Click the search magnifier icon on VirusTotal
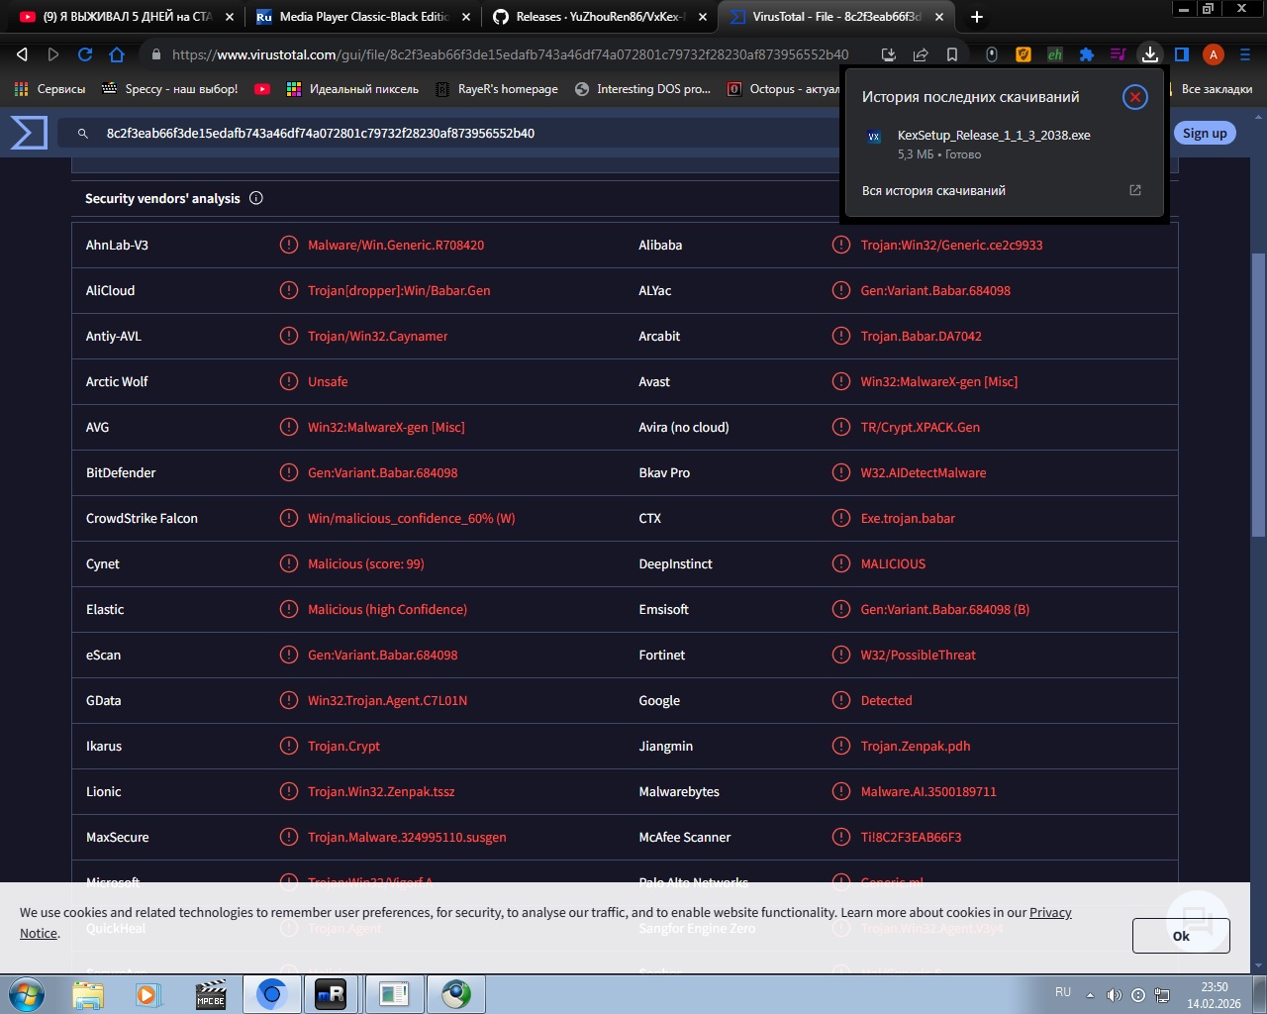Image resolution: width=1267 pixels, height=1014 pixels. click(x=83, y=133)
